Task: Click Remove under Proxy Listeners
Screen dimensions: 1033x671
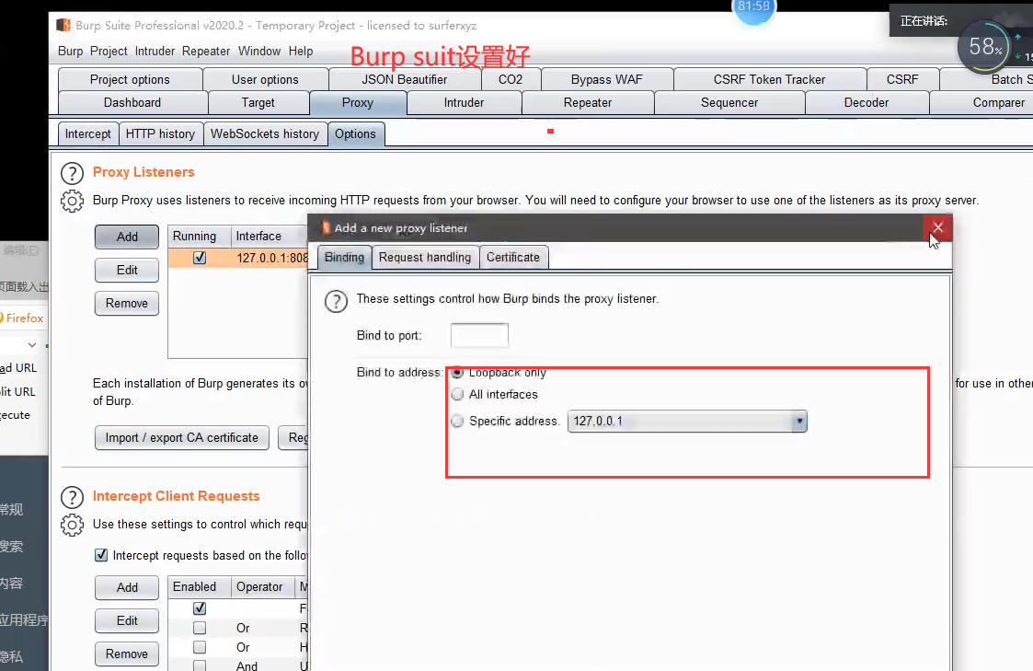Action: (127, 303)
